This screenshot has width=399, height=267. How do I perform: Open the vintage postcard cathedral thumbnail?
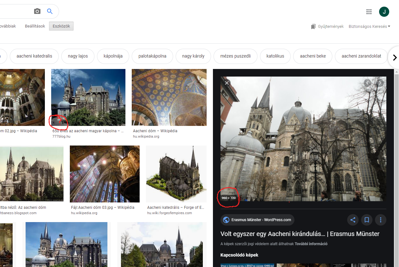click(32, 174)
